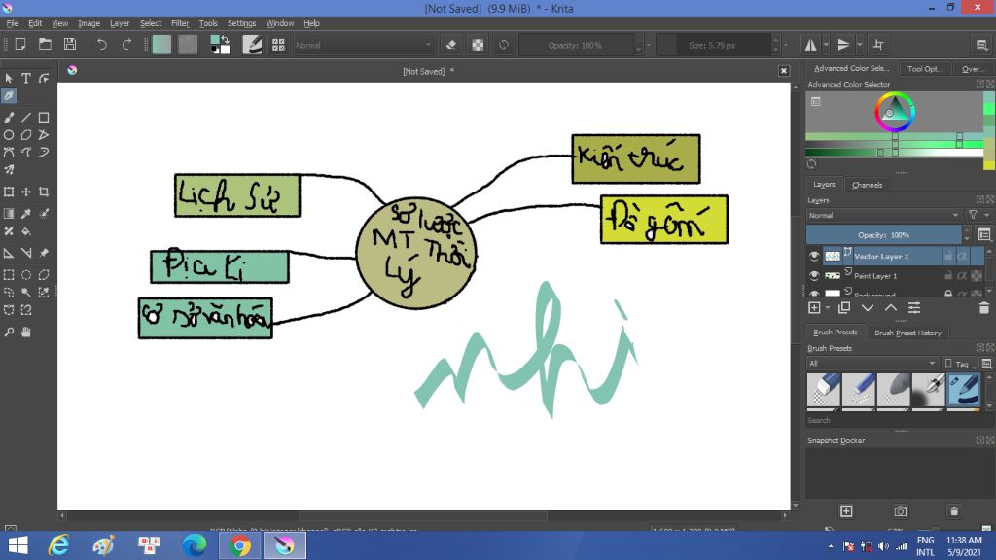This screenshot has height=560, width=996.
Task: Open vertical mirror options arrow
Action: 860,45
